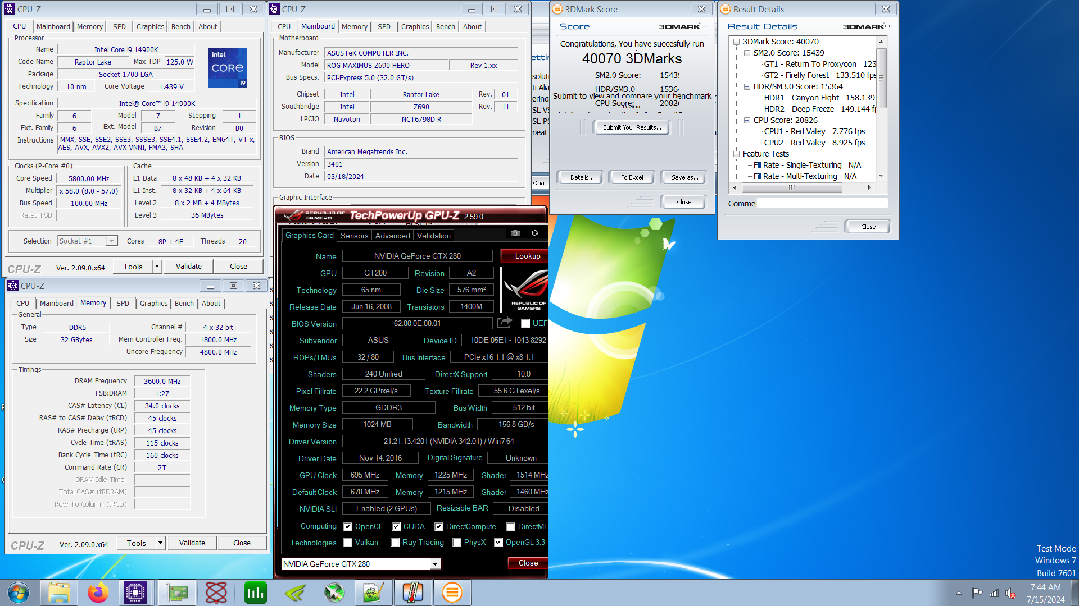Click the Result Details vertical scrollbar thumb
The width and height of the screenshot is (1079, 606).
[x=881, y=78]
